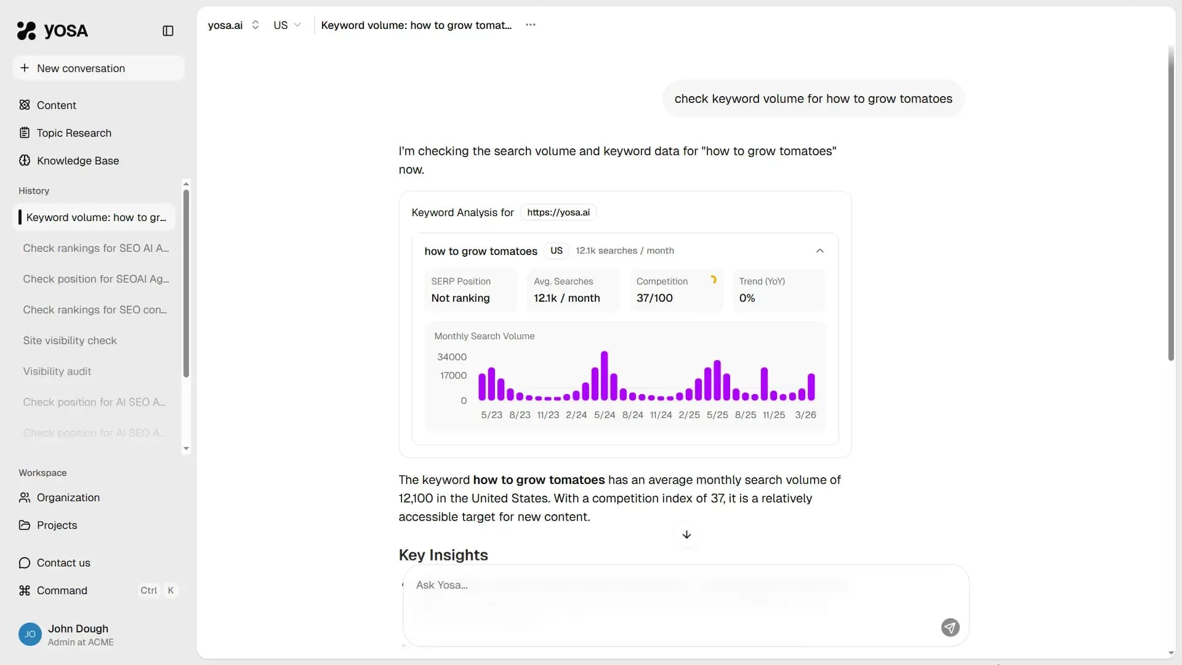Click the 'Not ranking' SERP Position value

coord(460,297)
